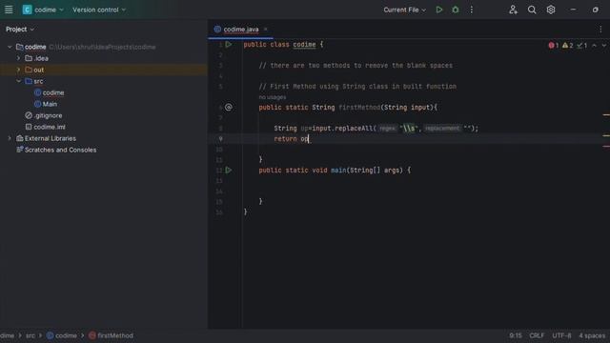Go to next highlighted error arrow
Image resolution: width=610 pixels, height=343 pixels.
603,46
